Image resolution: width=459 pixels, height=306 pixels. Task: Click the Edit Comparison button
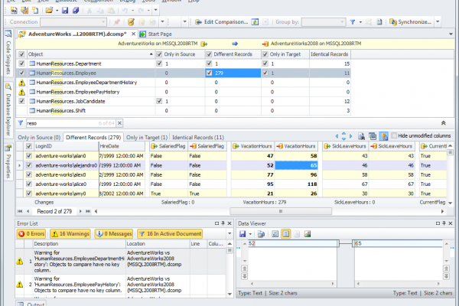pyautogui.click(x=222, y=22)
